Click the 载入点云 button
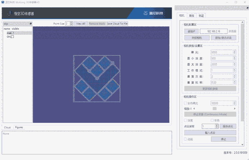 [x=210, y=133]
